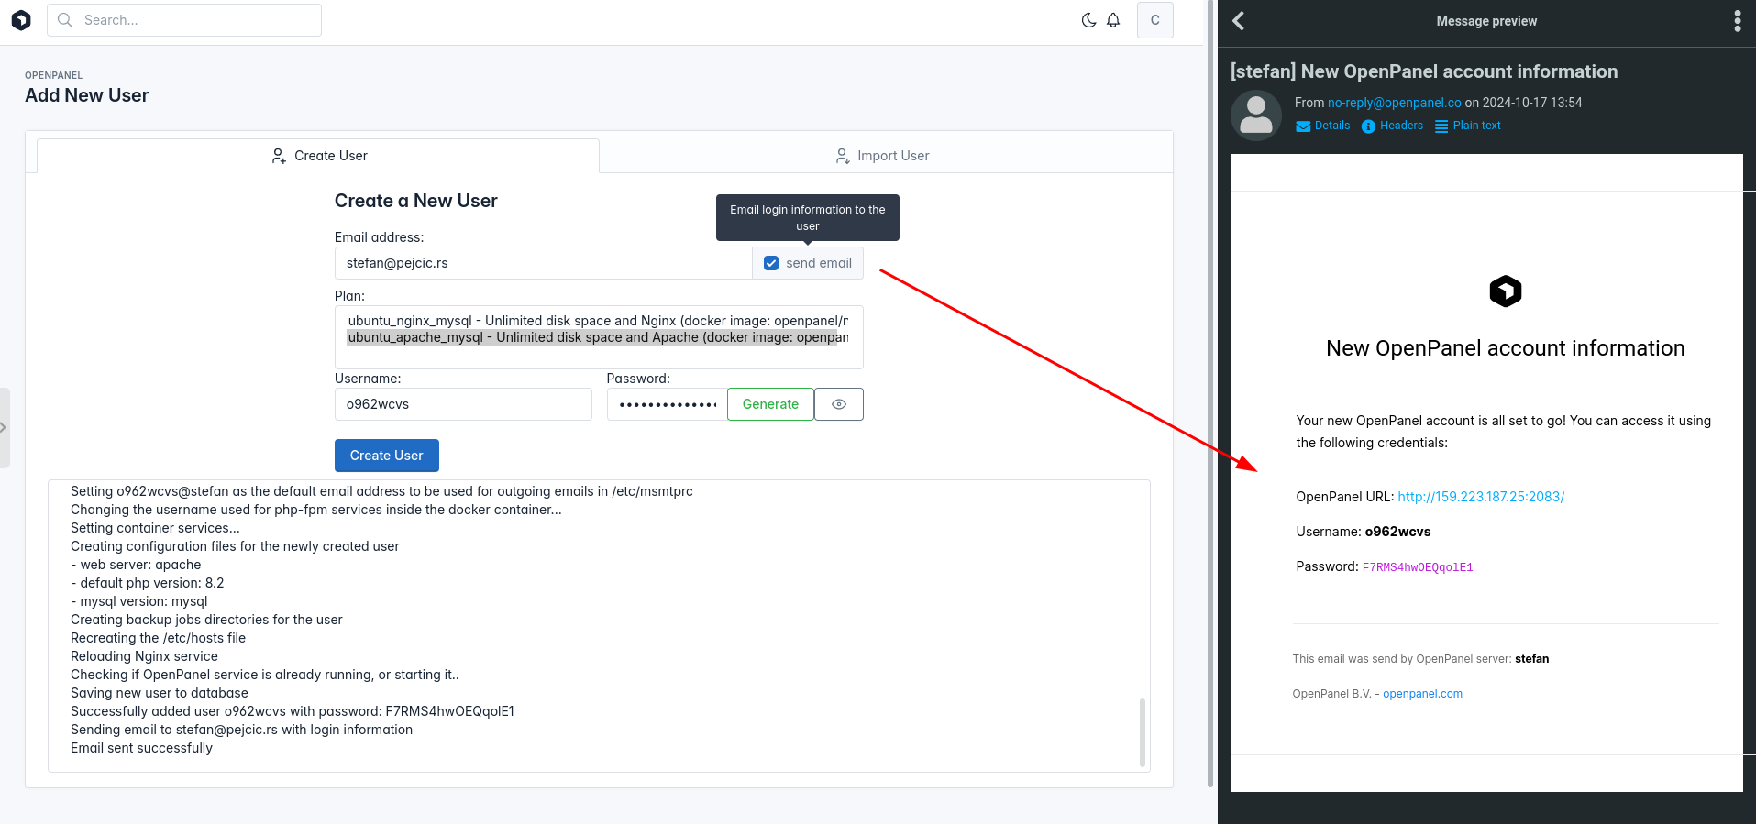Toggle the send email checkbox

[x=771, y=263]
